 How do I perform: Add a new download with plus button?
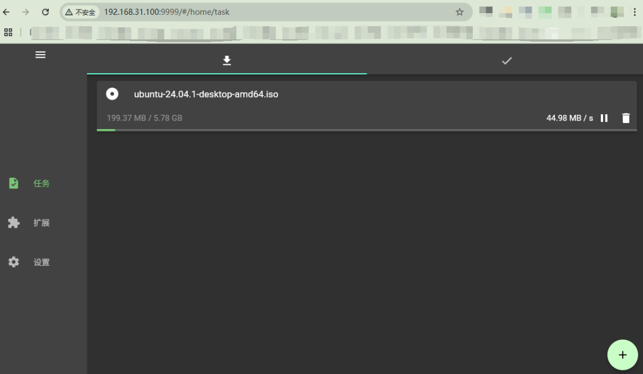[x=623, y=355]
